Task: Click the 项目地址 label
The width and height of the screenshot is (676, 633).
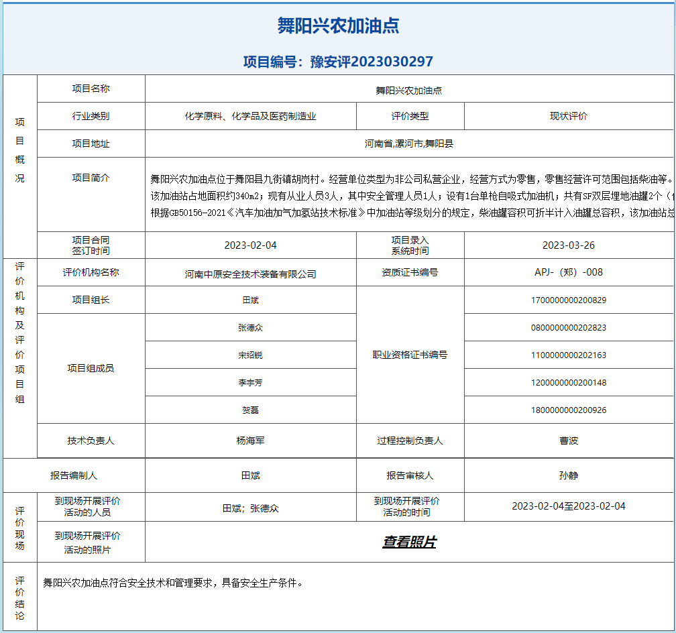Action: click(91, 143)
